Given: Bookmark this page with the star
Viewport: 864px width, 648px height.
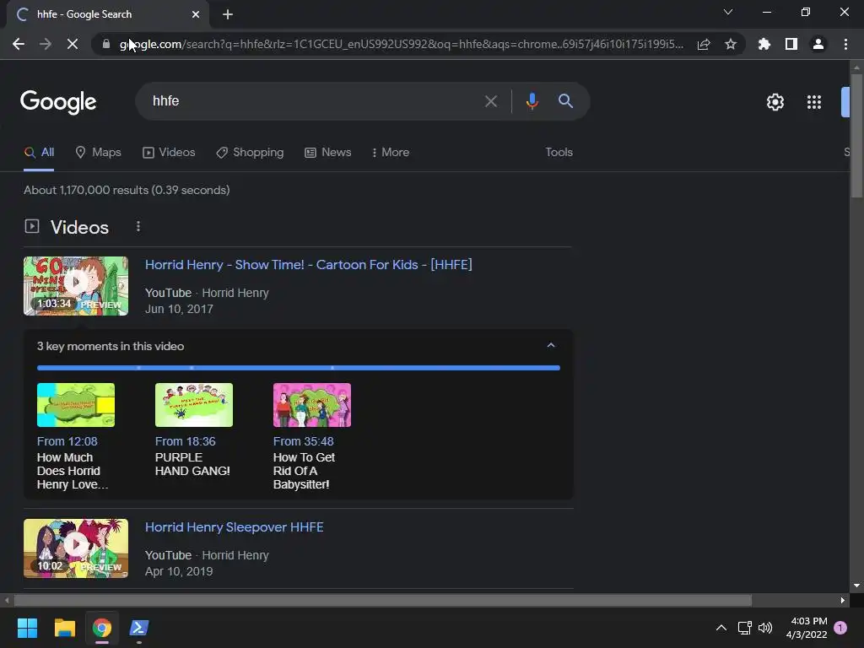Looking at the screenshot, I should tap(731, 44).
